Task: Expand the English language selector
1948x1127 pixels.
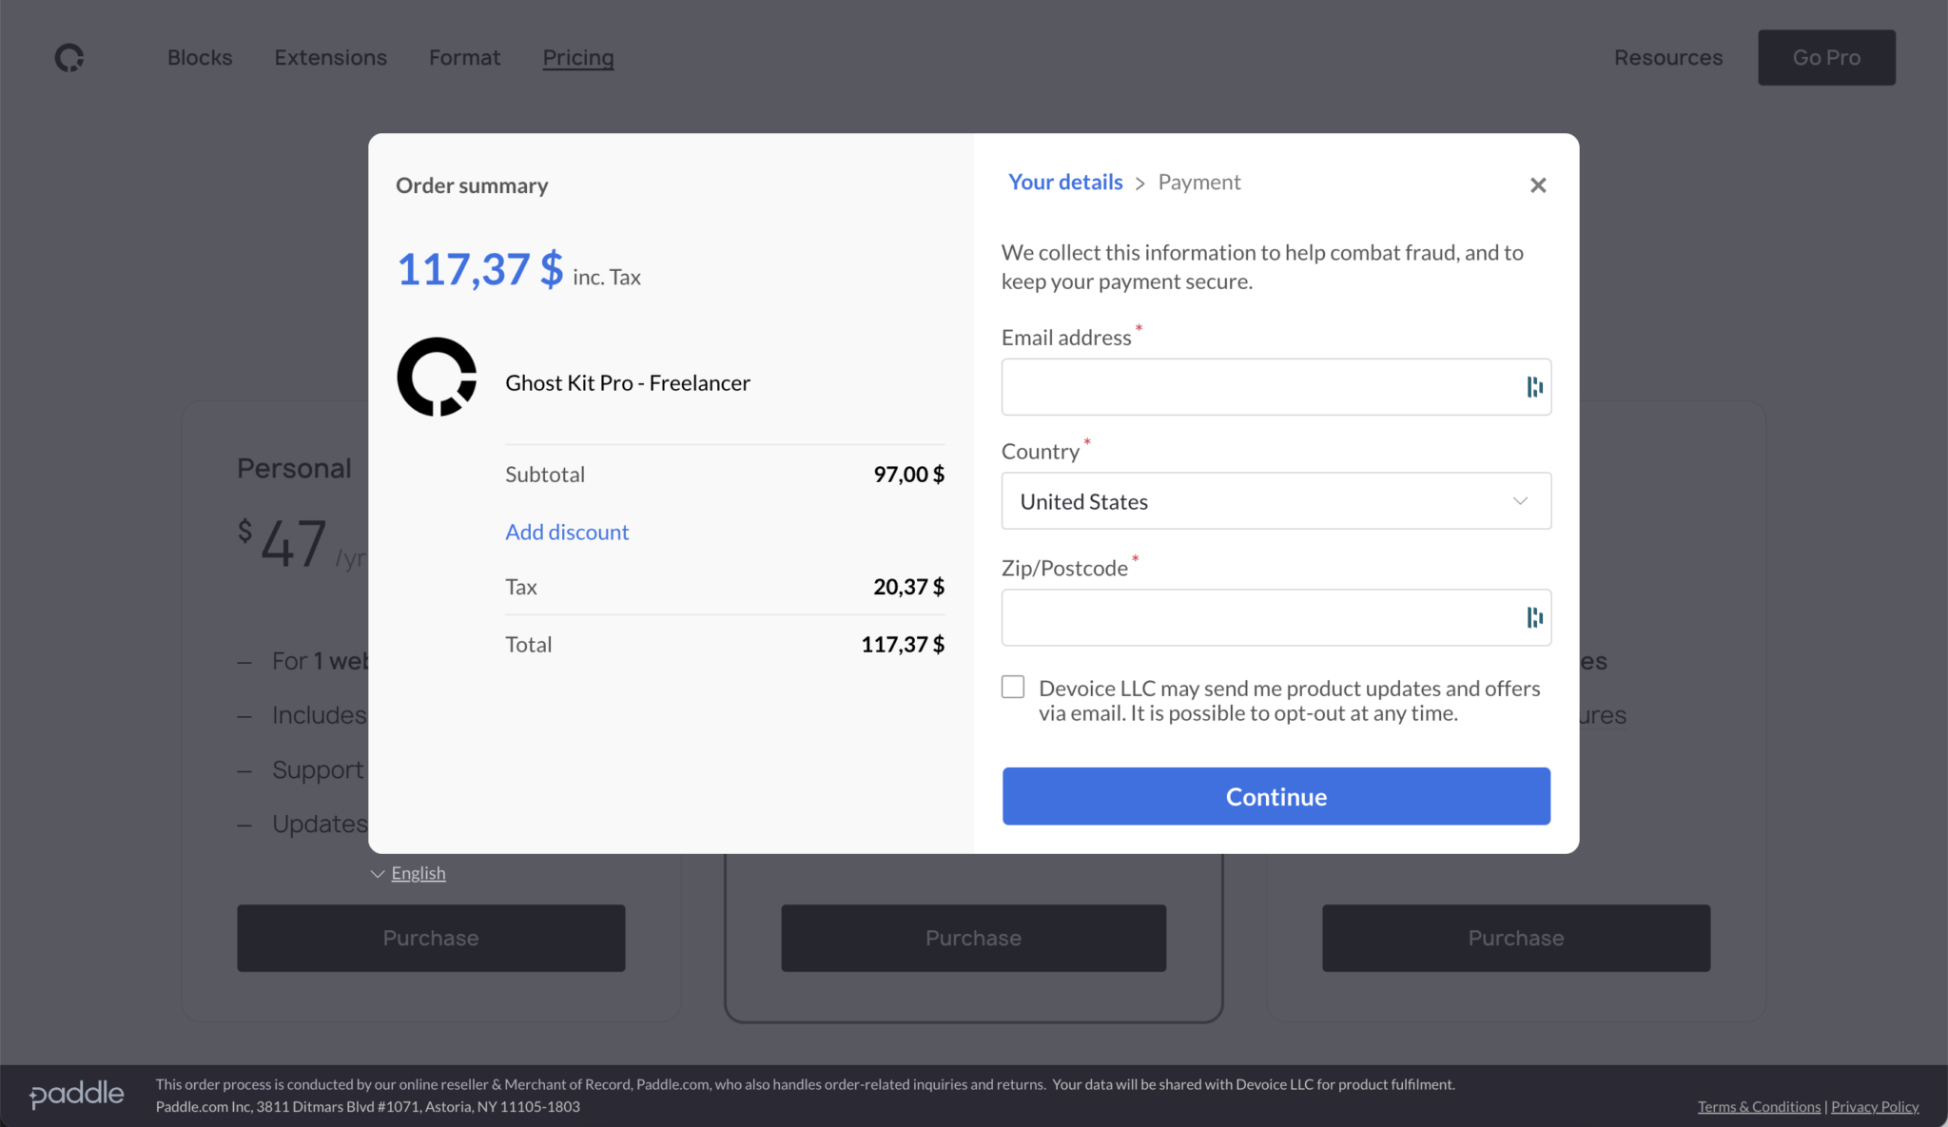Action: tap(417, 873)
